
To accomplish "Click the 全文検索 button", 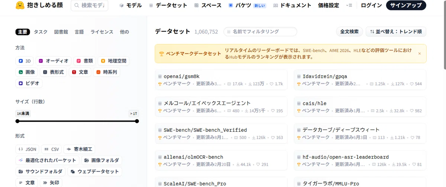I will click(349, 32).
